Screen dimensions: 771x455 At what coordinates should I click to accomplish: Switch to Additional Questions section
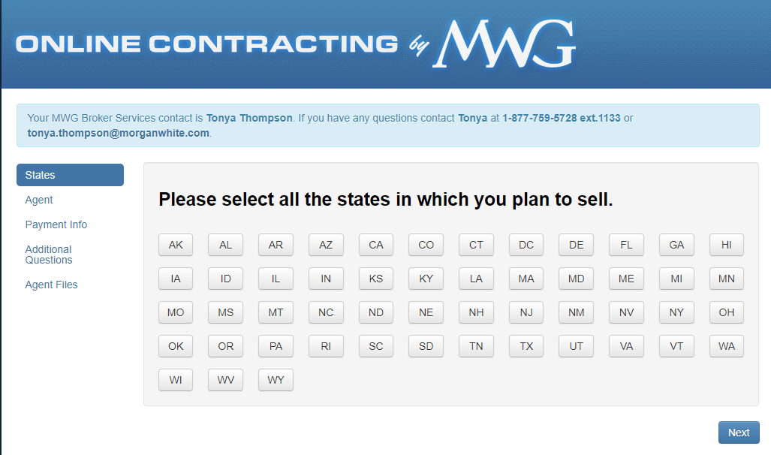click(x=49, y=255)
